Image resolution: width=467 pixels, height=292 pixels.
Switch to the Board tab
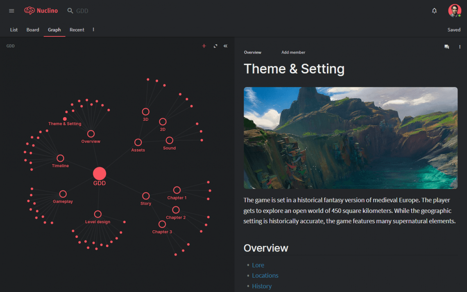pyautogui.click(x=33, y=29)
